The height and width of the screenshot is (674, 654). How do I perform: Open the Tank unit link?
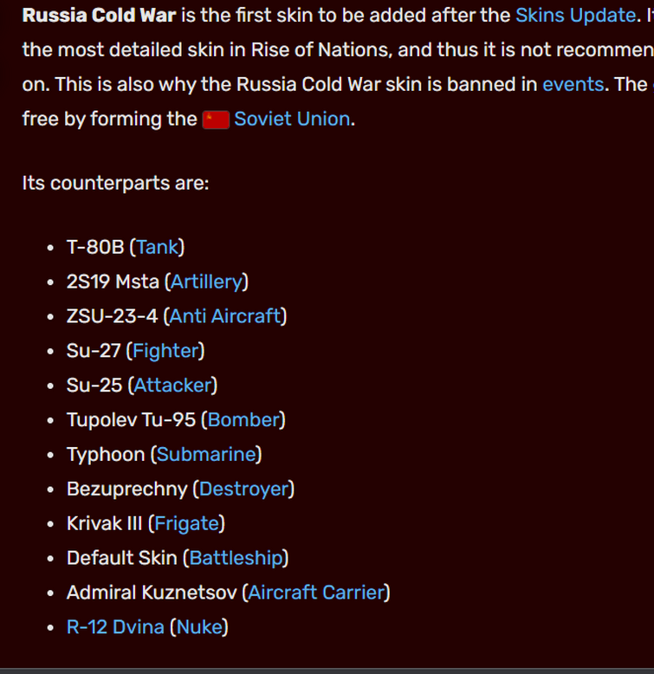point(158,247)
